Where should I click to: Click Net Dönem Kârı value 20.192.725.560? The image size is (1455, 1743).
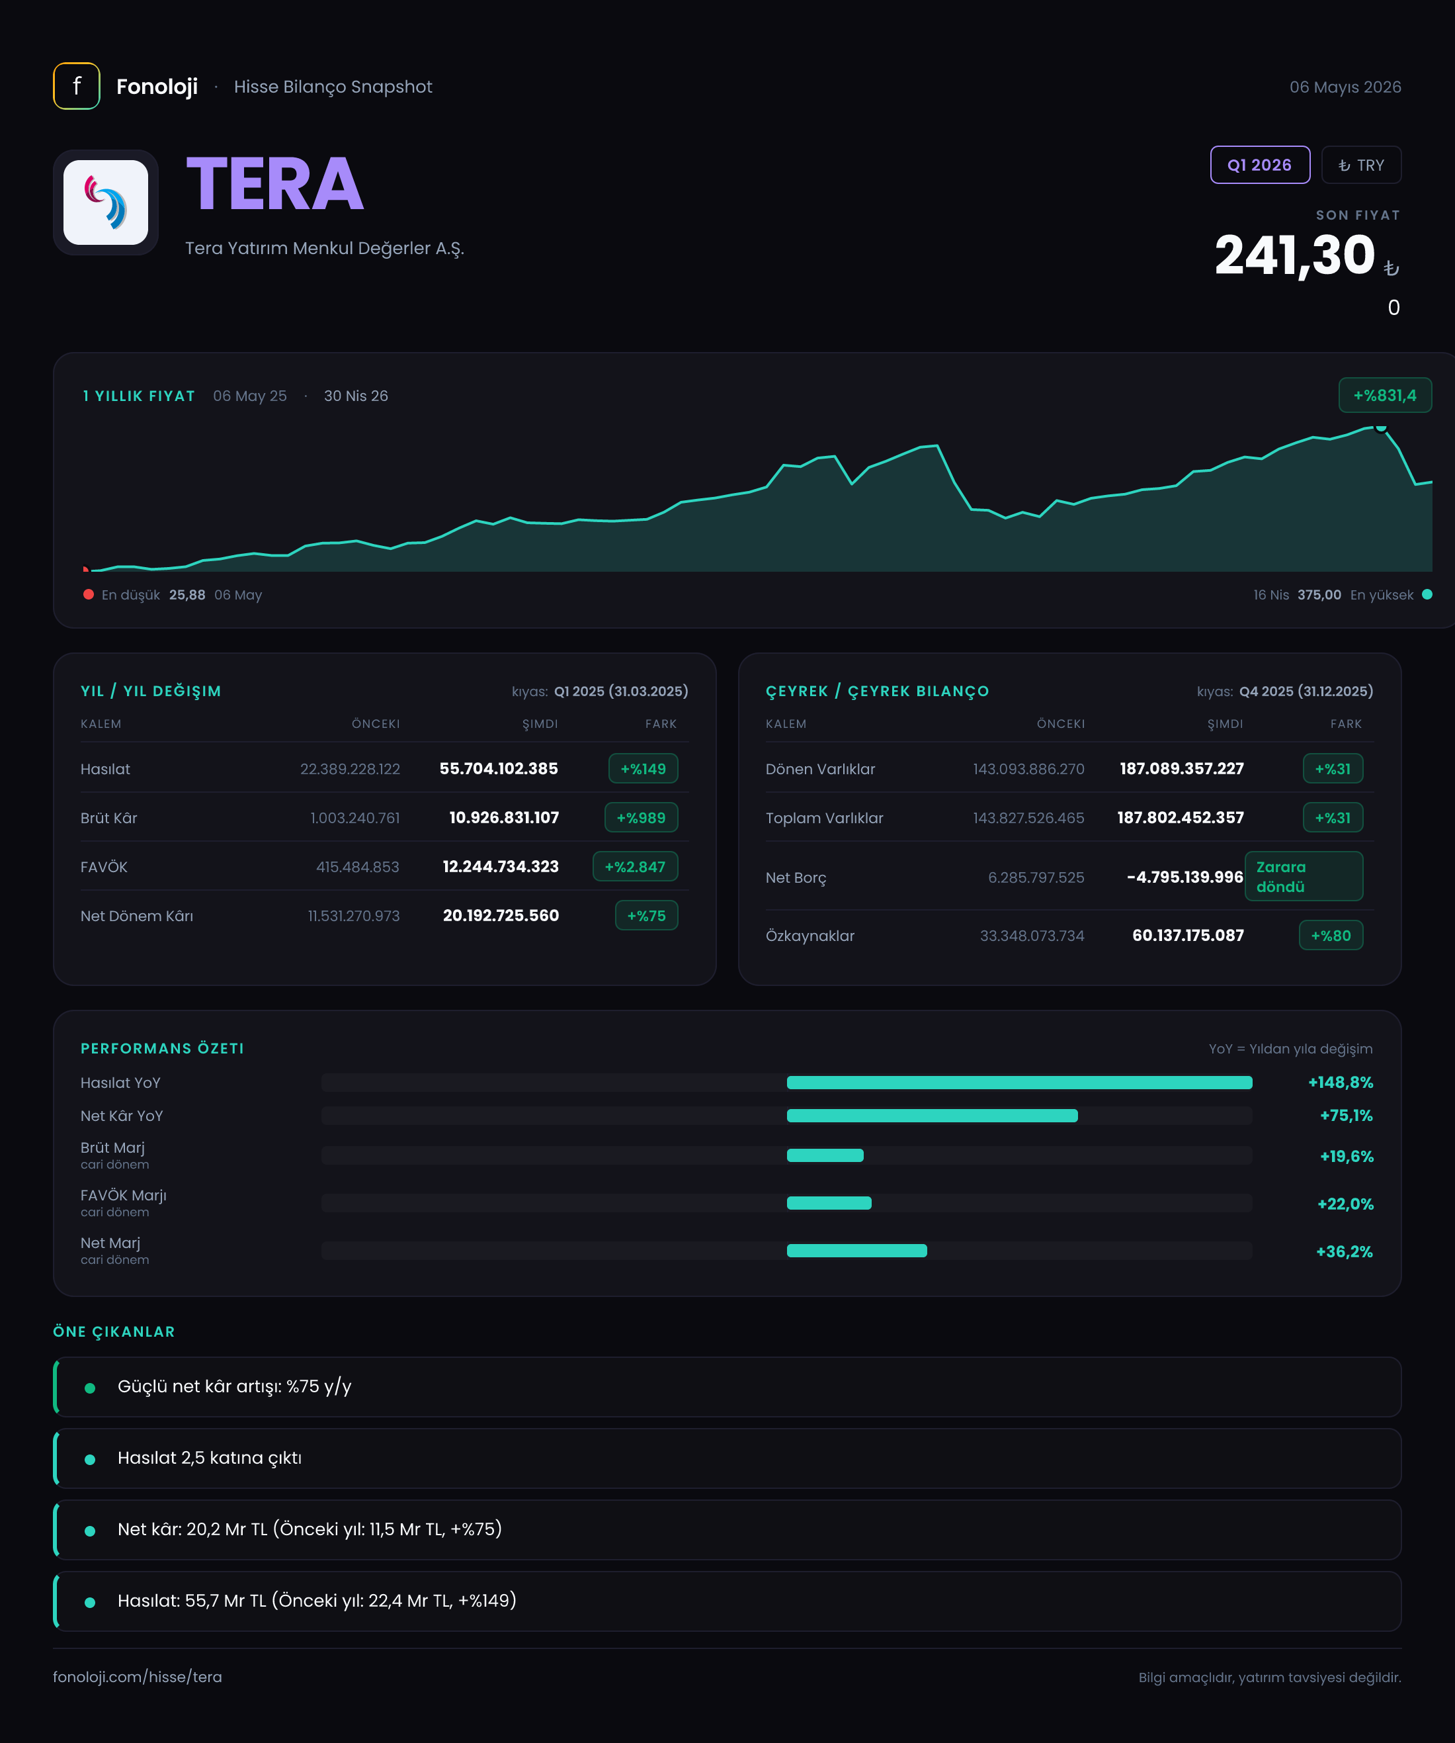tap(500, 915)
